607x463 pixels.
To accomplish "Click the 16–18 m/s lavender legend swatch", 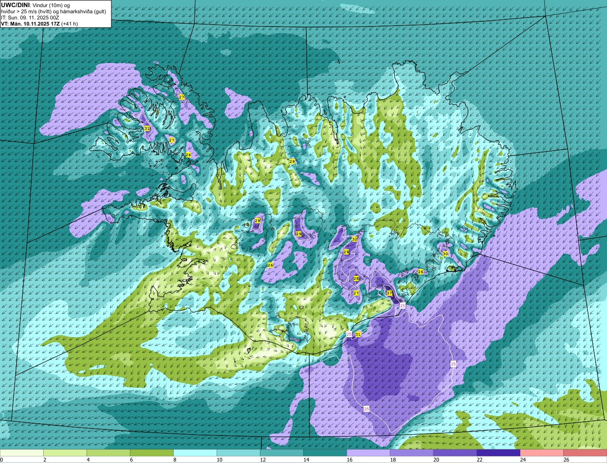I will 368,453.
